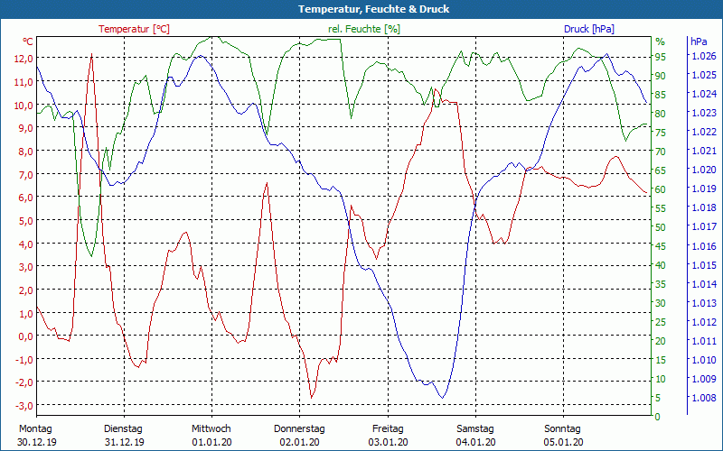Click the '1.008' pressure axis value
Viewport: 723px width, 451px height.
pos(704,398)
